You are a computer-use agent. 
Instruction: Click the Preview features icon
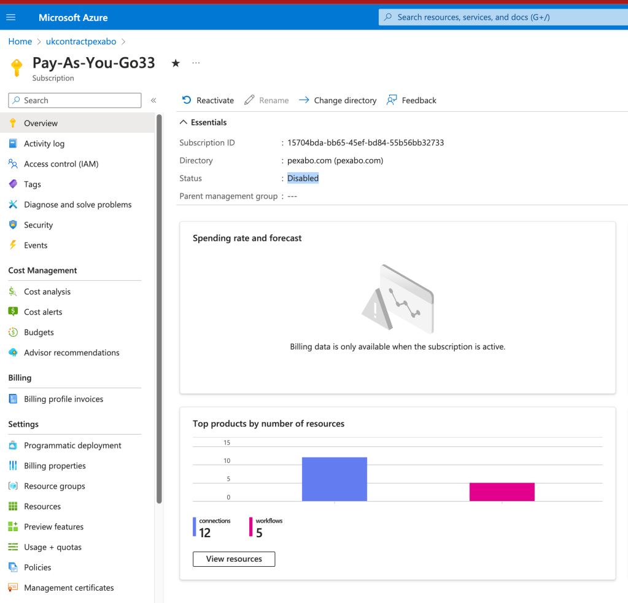click(13, 526)
